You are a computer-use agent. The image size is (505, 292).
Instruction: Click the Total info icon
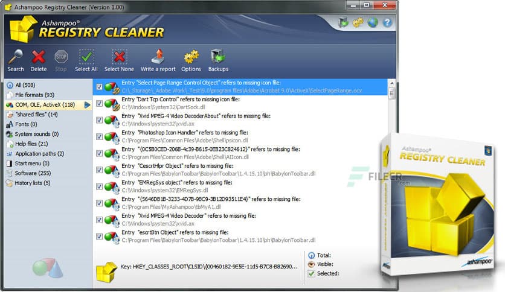pos(312,255)
